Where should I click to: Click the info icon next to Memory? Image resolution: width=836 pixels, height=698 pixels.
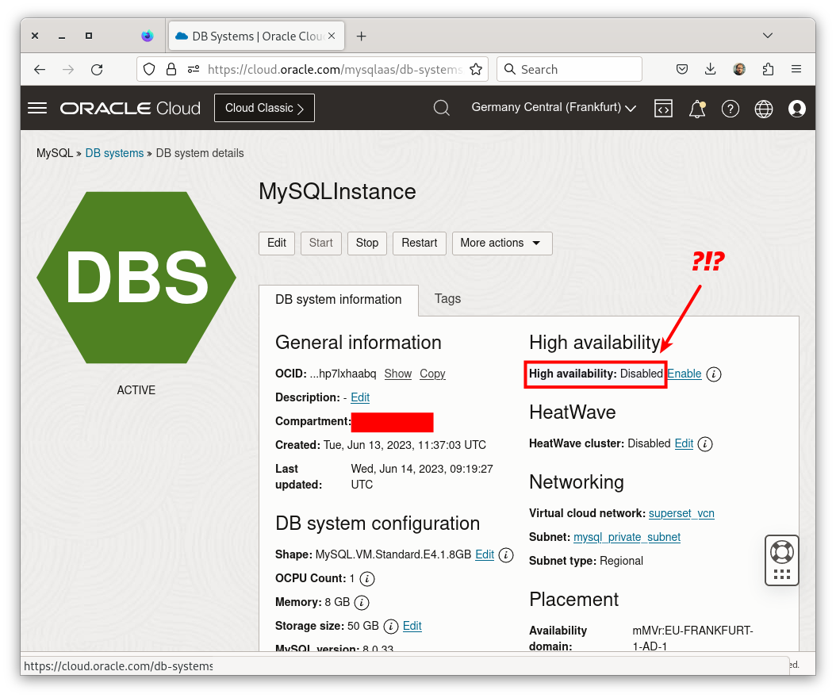coord(362,603)
